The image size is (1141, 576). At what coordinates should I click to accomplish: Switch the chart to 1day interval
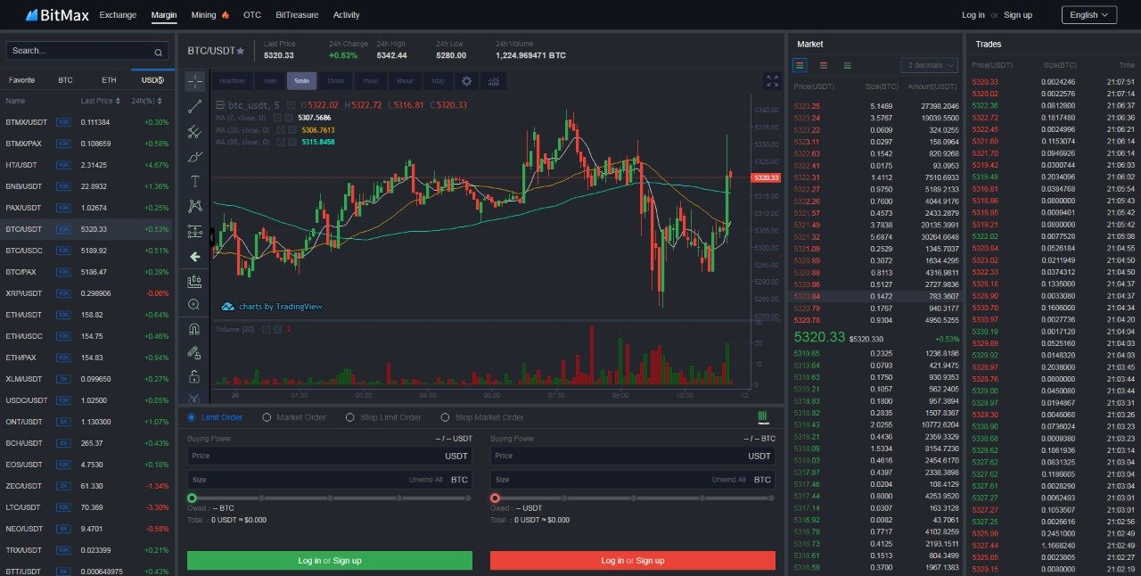coord(438,81)
